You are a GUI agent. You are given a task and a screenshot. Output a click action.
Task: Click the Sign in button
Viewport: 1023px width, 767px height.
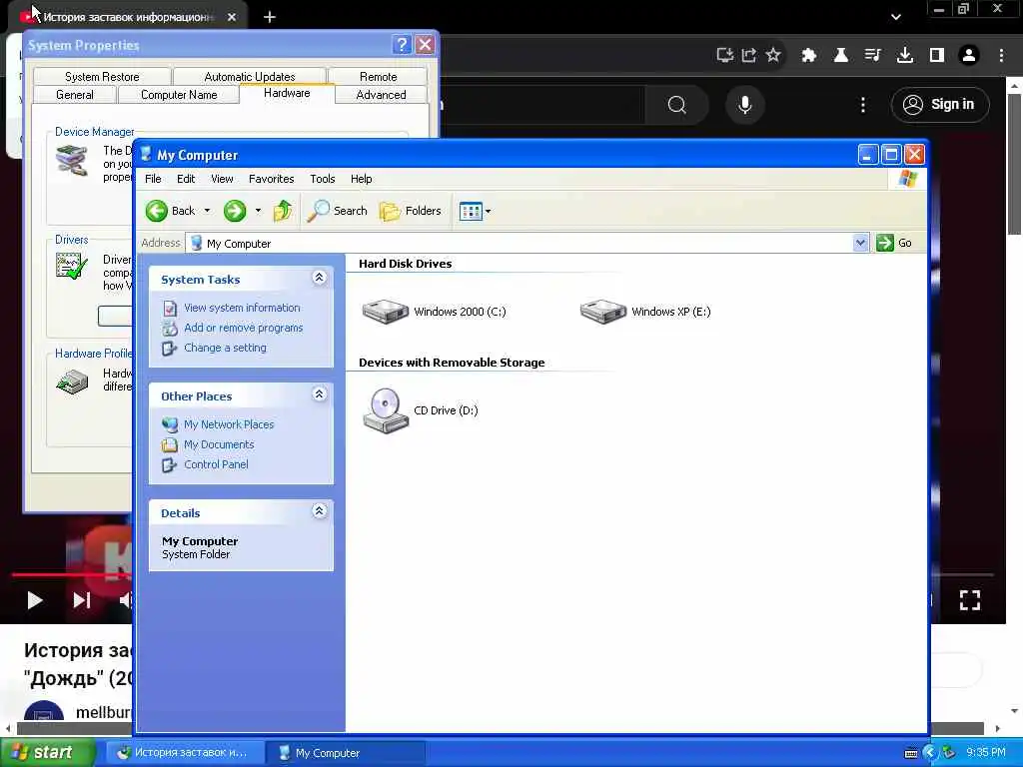point(940,104)
